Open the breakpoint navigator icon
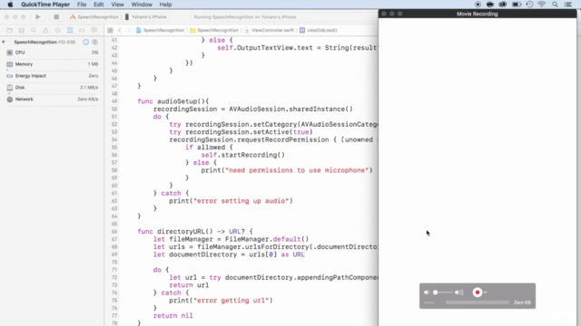Viewport: 581px width, 326px height. pos(82,30)
